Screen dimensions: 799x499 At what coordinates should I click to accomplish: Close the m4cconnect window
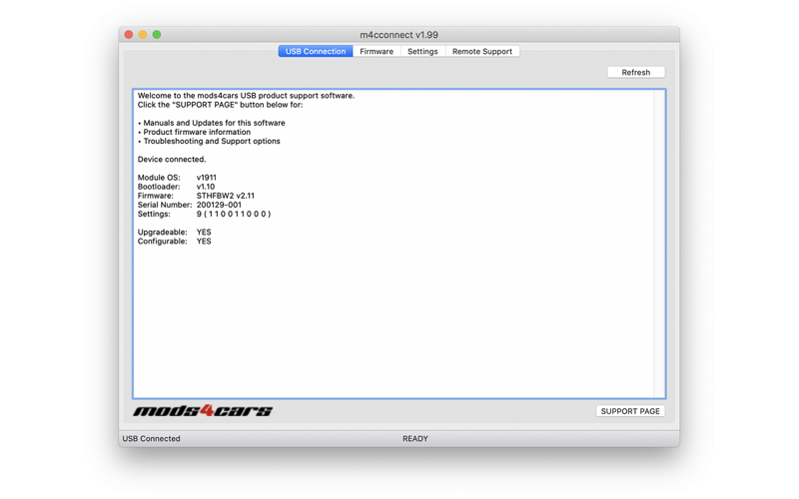click(129, 35)
